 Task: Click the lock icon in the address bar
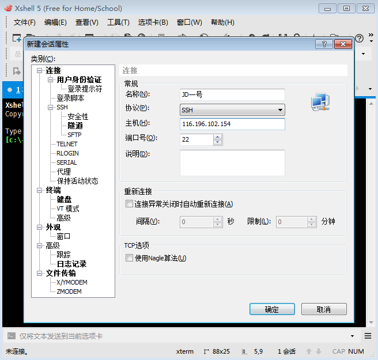[18, 54]
